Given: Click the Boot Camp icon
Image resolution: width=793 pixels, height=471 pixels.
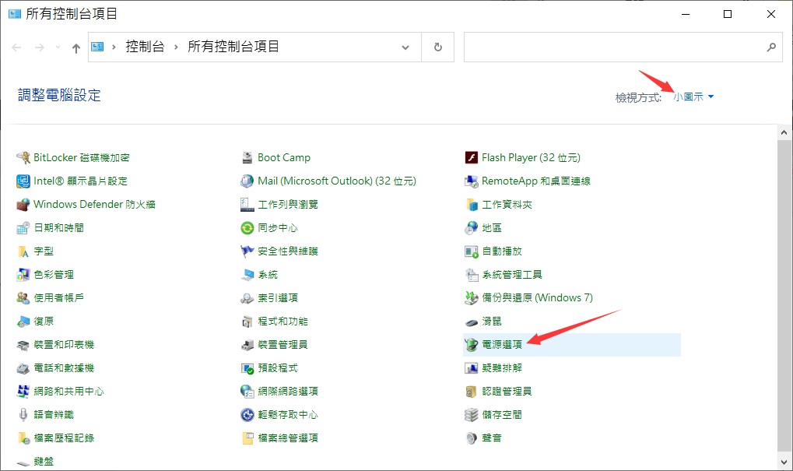Looking at the screenshot, I should point(247,158).
